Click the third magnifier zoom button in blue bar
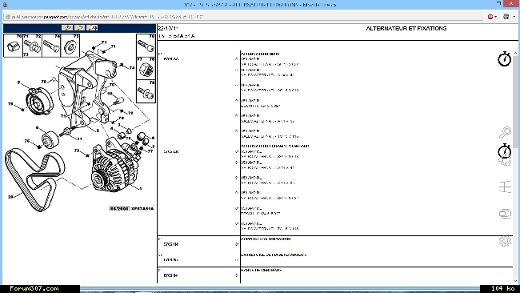The width and height of the screenshot is (520, 293). (x=92, y=28)
